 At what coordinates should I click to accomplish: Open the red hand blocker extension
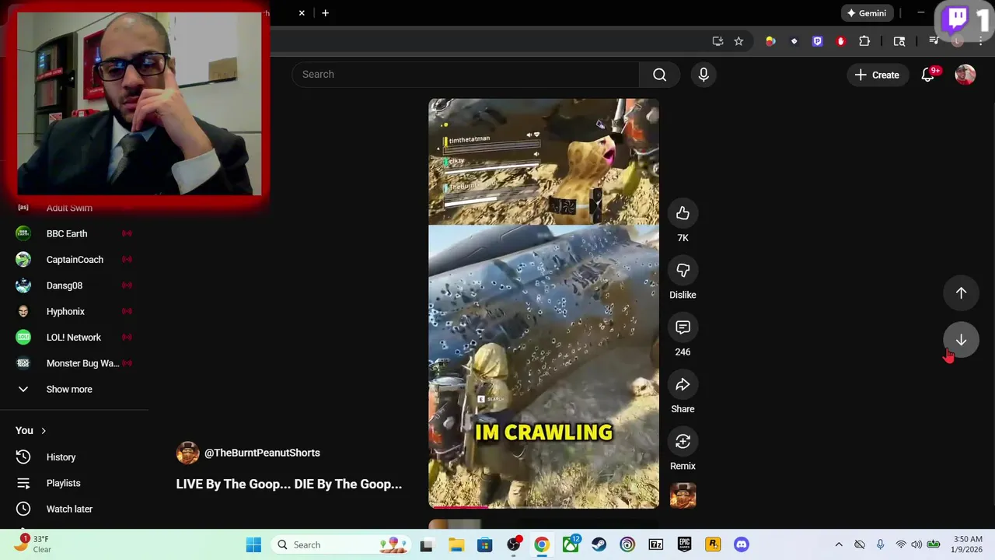pos(840,41)
